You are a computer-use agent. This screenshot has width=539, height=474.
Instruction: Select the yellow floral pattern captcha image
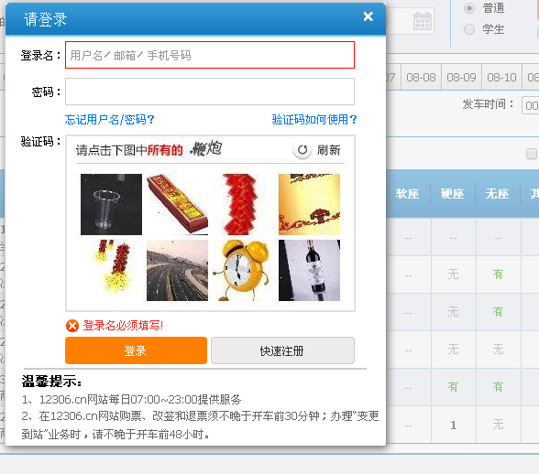309,204
